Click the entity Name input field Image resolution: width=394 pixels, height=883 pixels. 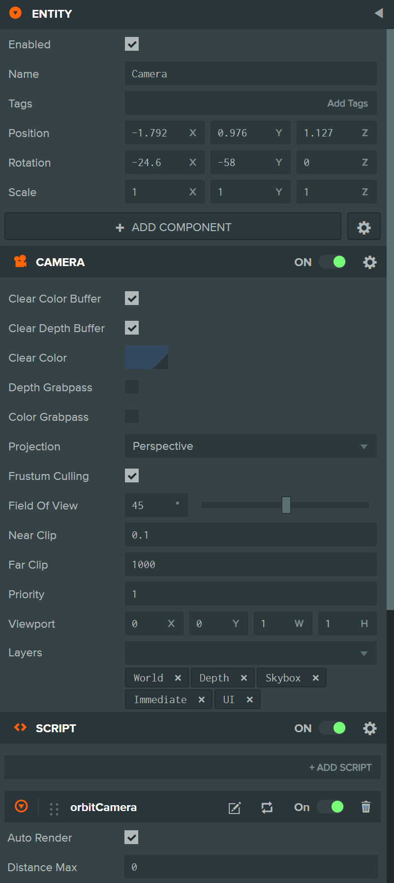[250, 74]
